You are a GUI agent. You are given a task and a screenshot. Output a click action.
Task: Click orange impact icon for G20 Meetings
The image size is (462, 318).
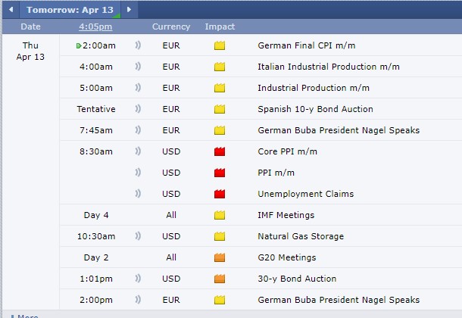220,257
